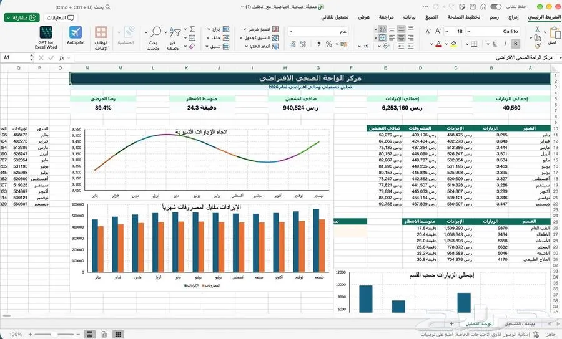Image resolution: width=562 pixels, height=339 pixels.
Task: Toggle Italic formatting
Action: click(505, 44)
